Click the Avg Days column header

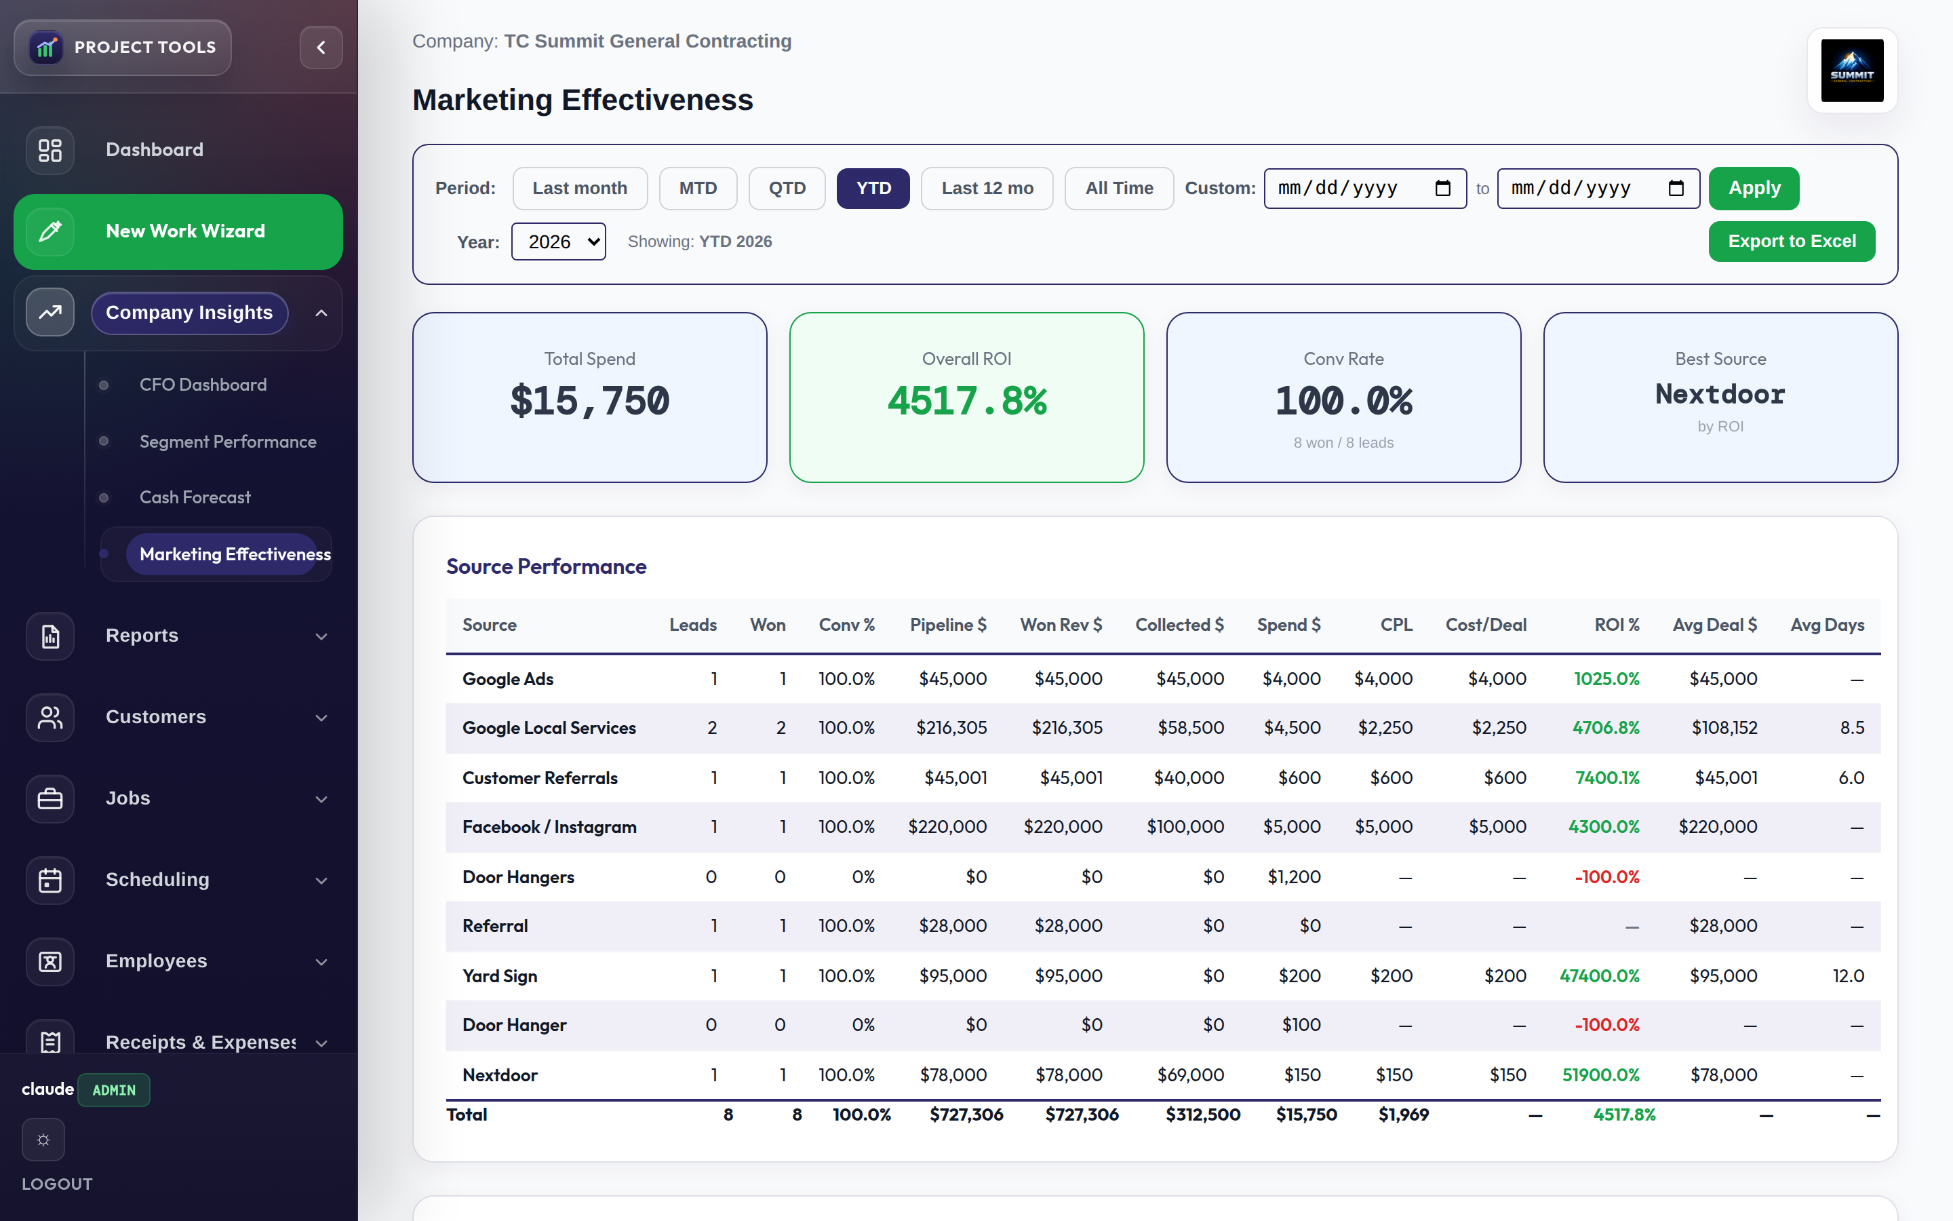(x=1827, y=625)
